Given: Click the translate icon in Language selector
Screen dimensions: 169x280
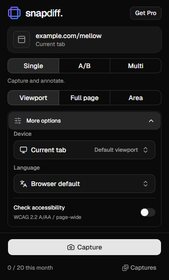Looking at the screenshot, I should pyautogui.click(x=23, y=184).
